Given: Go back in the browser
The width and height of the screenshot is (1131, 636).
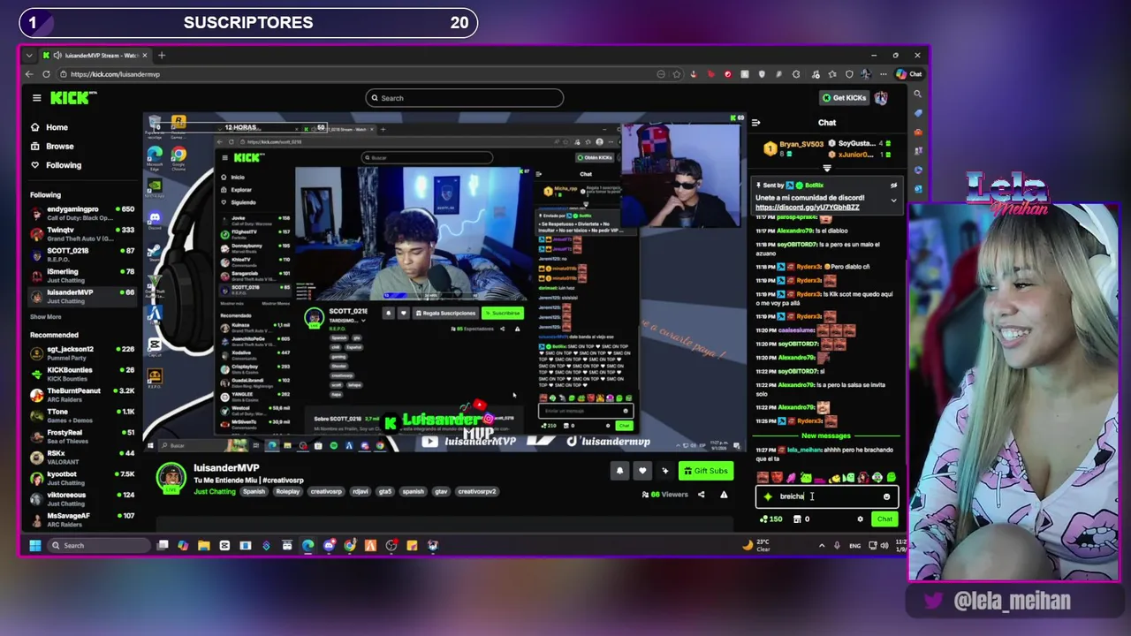Looking at the screenshot, I should tap(29, 74).
